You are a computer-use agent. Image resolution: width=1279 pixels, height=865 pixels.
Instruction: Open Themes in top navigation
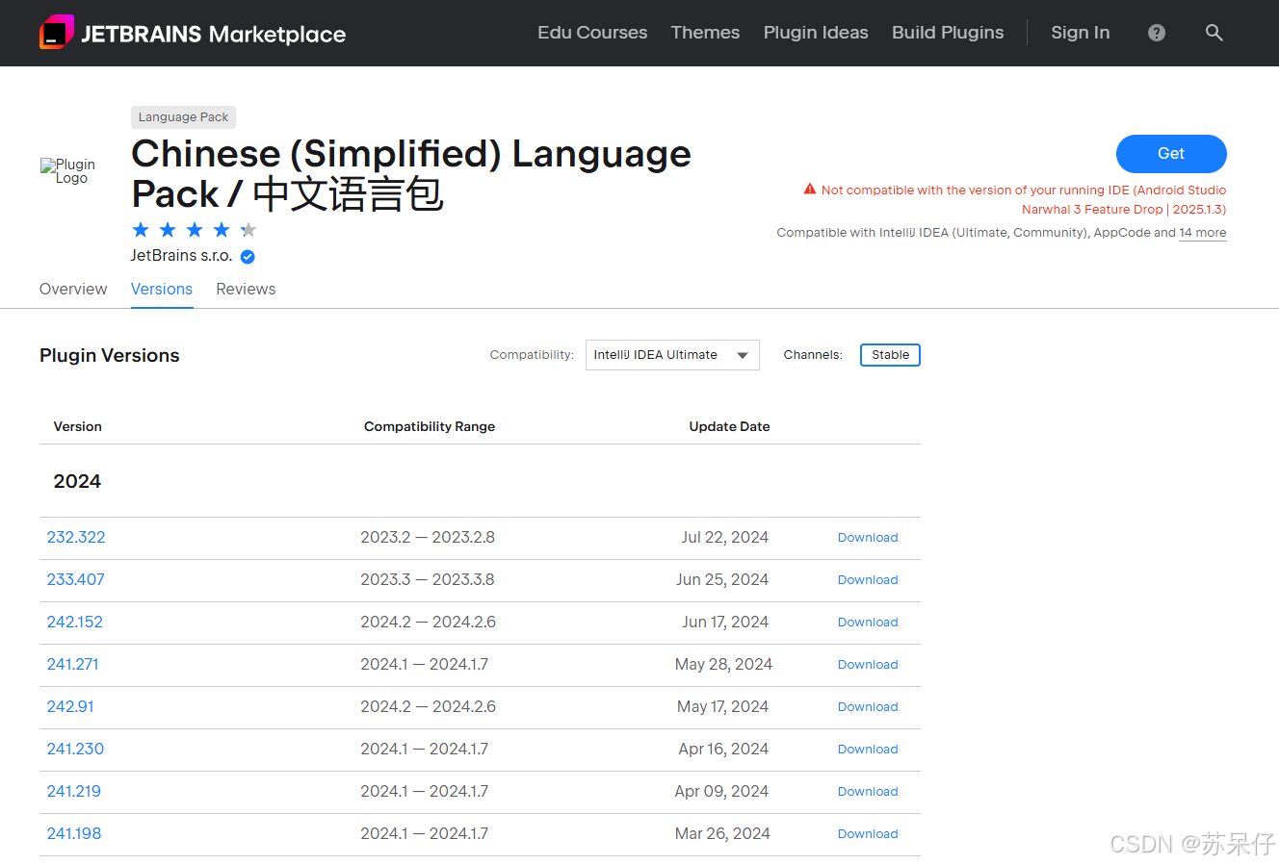point(705,33)
